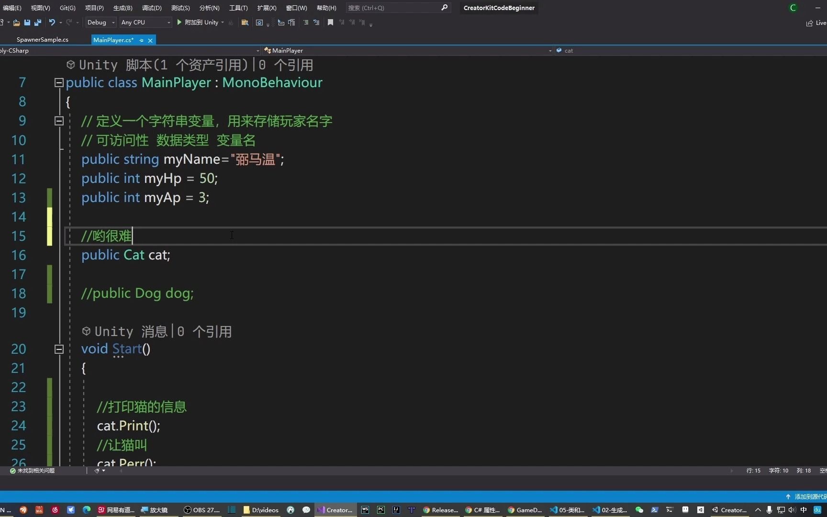Screen dimensions: 827x517
Task: Collapse the MainPlayer class region
Action: (x=59, y=82)
